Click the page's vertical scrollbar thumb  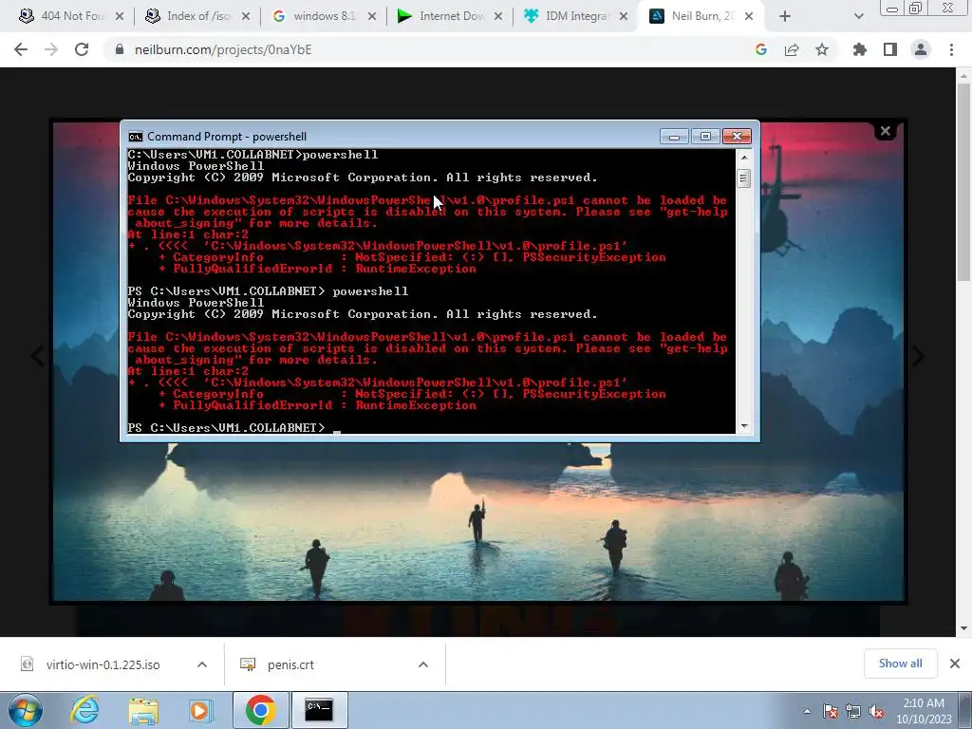tap(963, 181)
